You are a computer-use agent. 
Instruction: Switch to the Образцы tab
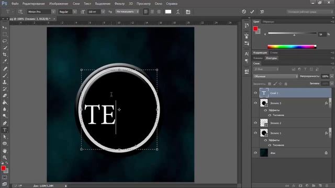268,22
